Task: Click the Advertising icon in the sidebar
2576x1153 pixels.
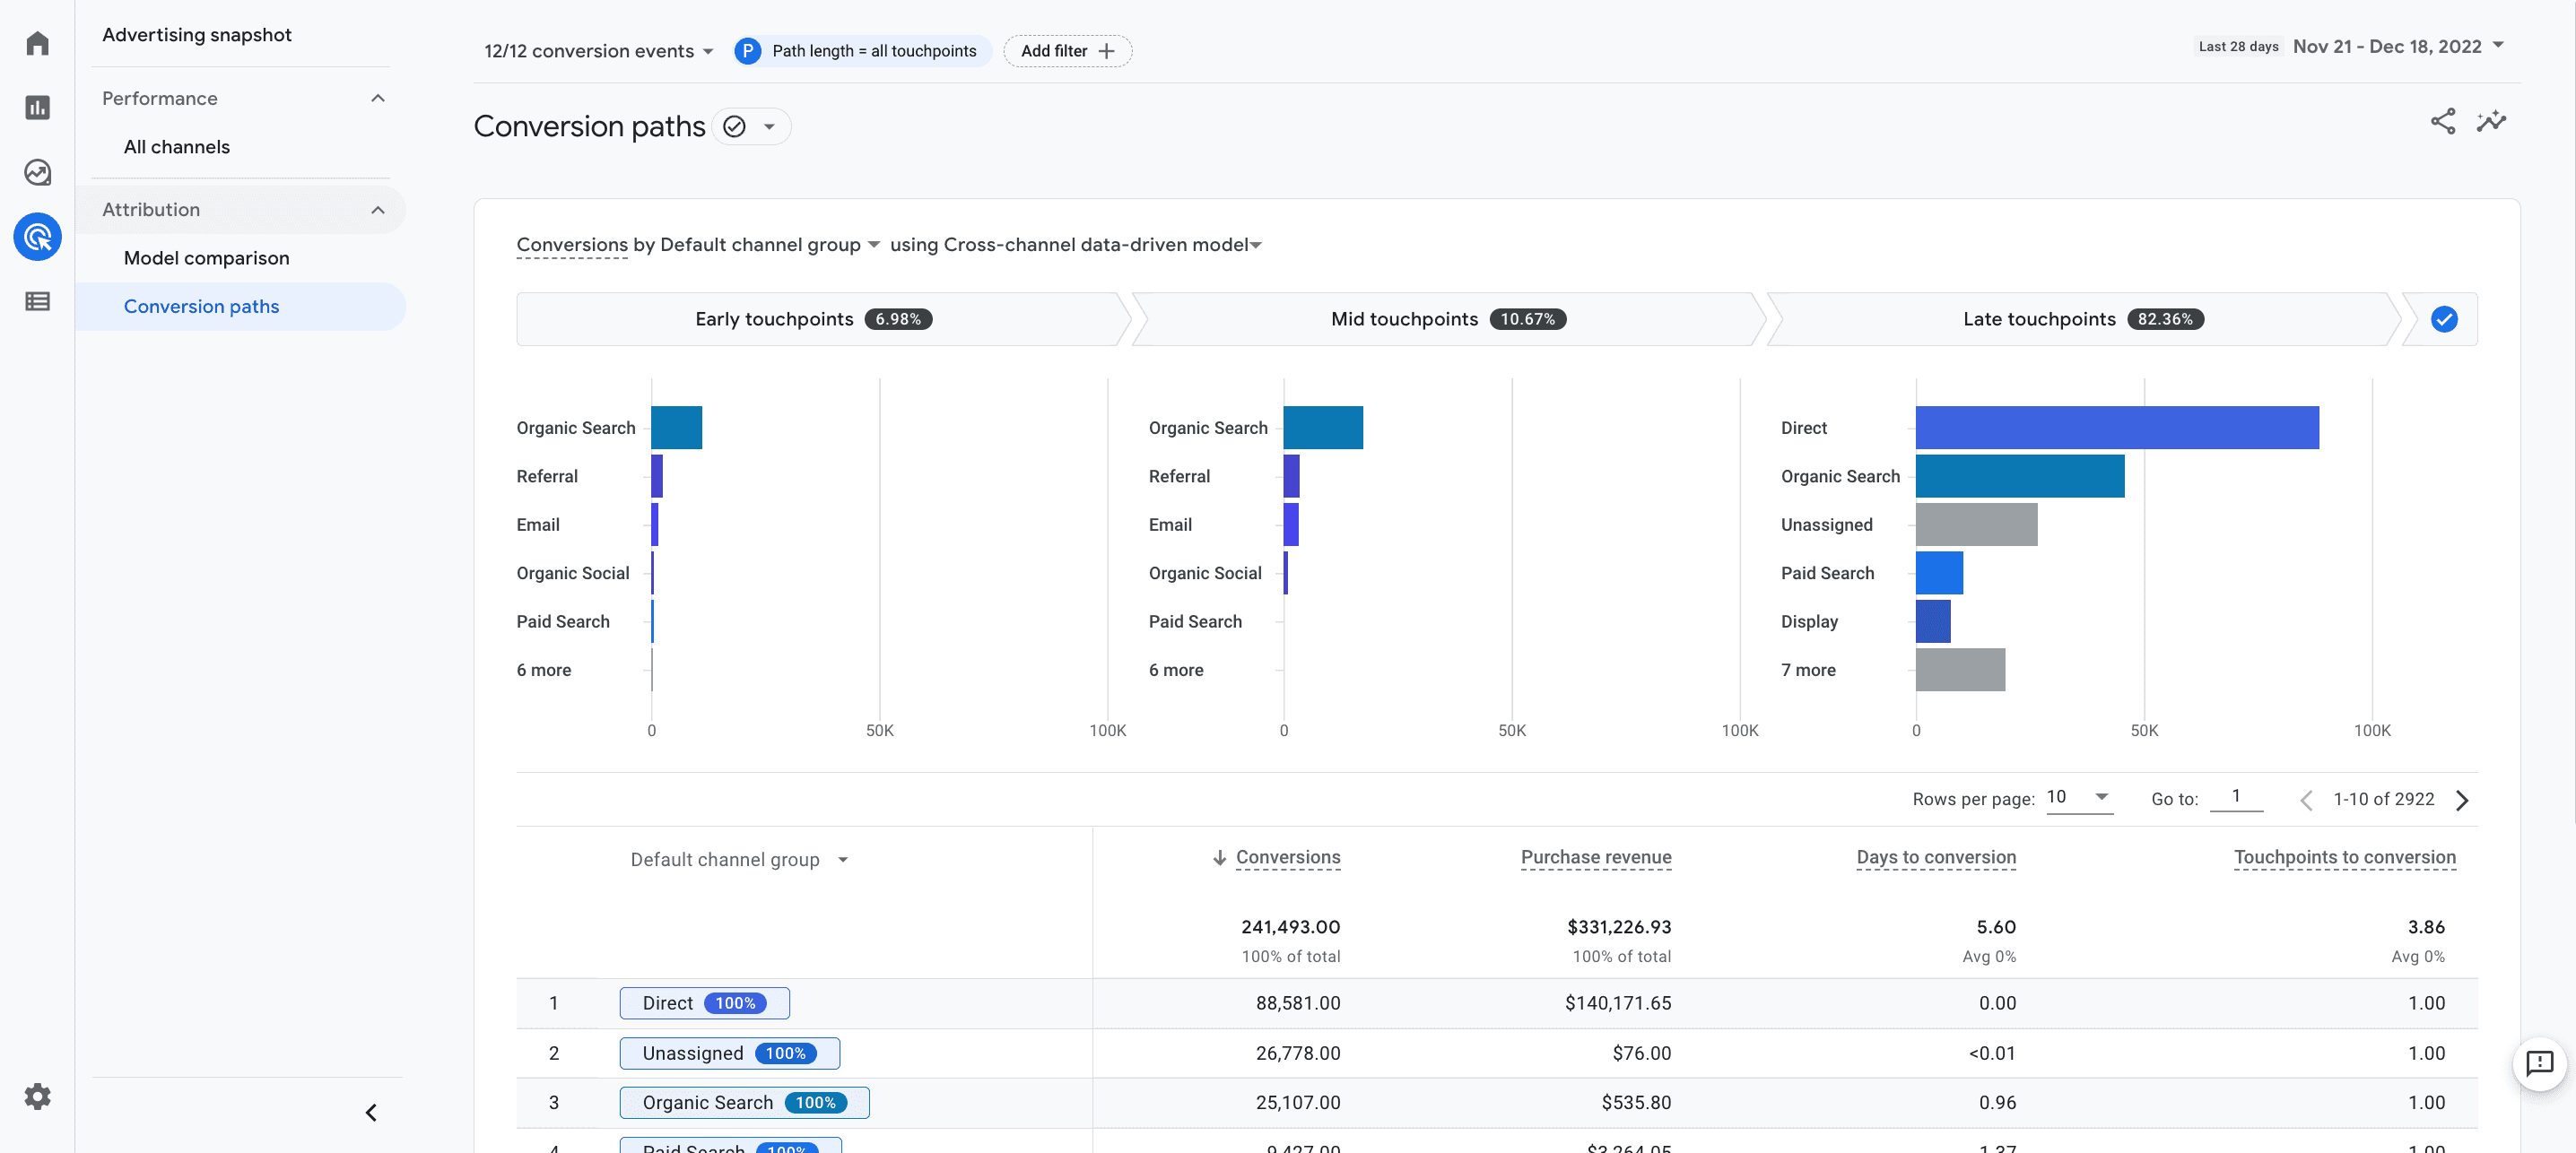Action: pos(37,237)
